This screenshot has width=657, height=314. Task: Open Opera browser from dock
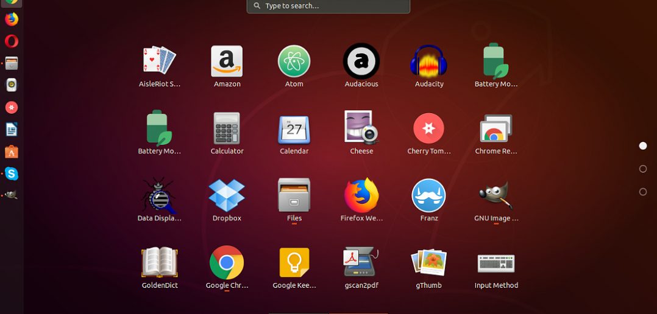point(12,41)
